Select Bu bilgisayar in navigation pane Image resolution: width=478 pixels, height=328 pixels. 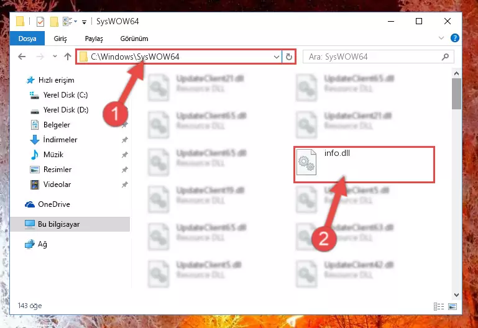(70, 224)
